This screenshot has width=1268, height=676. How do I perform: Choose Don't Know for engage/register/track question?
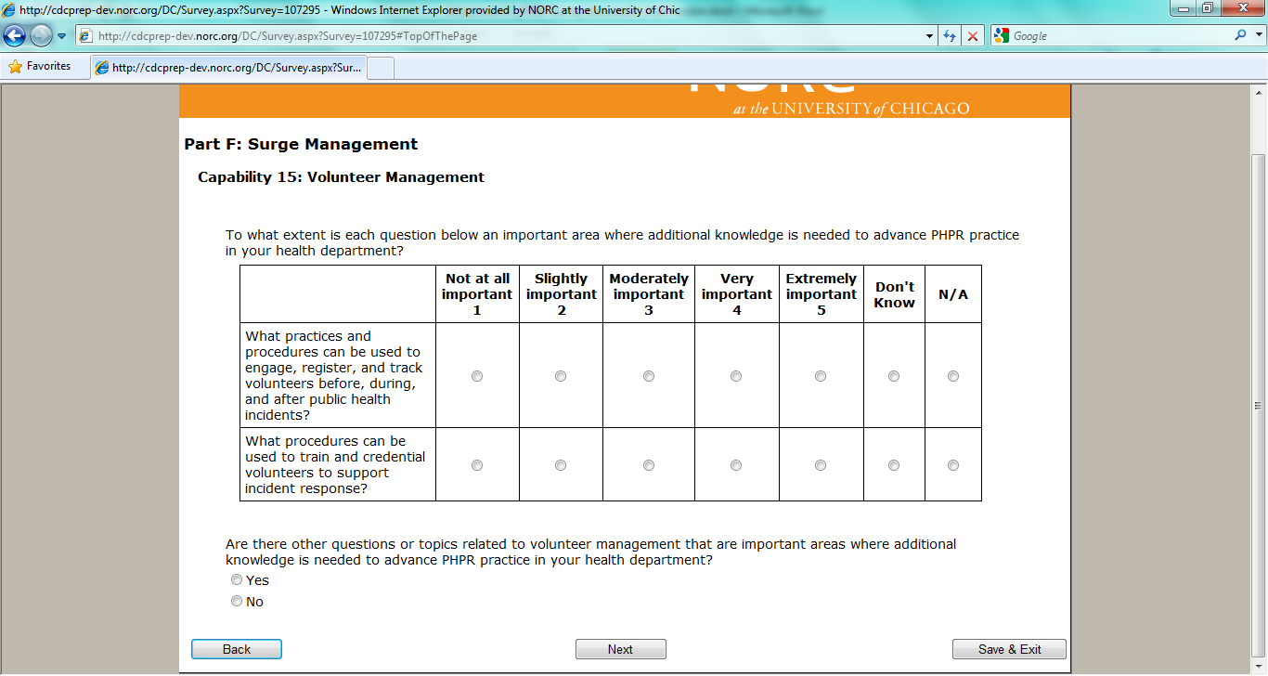(x=894, y=376)
